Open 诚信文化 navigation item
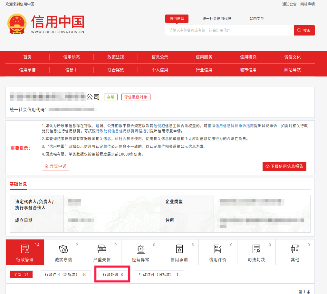The width and height of the screenshot is (327, 294). [x=293, y=57]
